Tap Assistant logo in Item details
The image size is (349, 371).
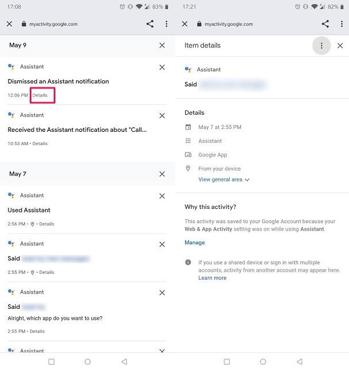click(188, 70)
